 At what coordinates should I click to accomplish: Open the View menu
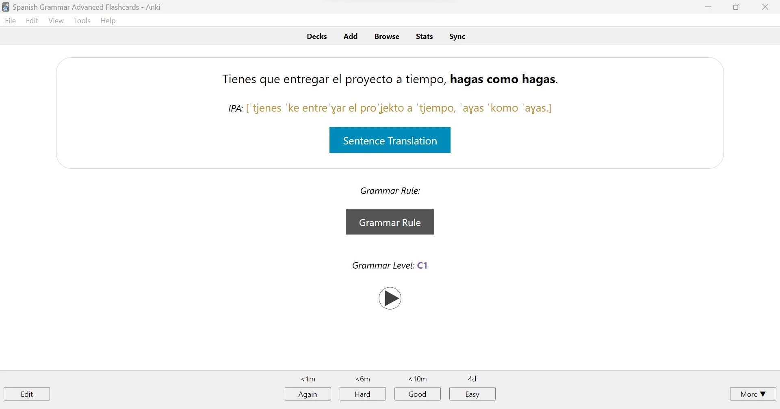[56, 20]
